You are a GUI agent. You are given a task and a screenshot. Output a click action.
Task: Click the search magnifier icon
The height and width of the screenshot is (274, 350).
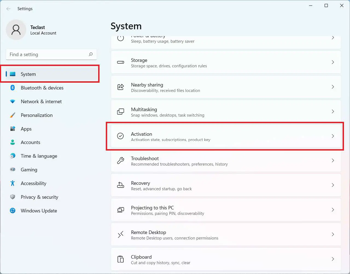91,54
